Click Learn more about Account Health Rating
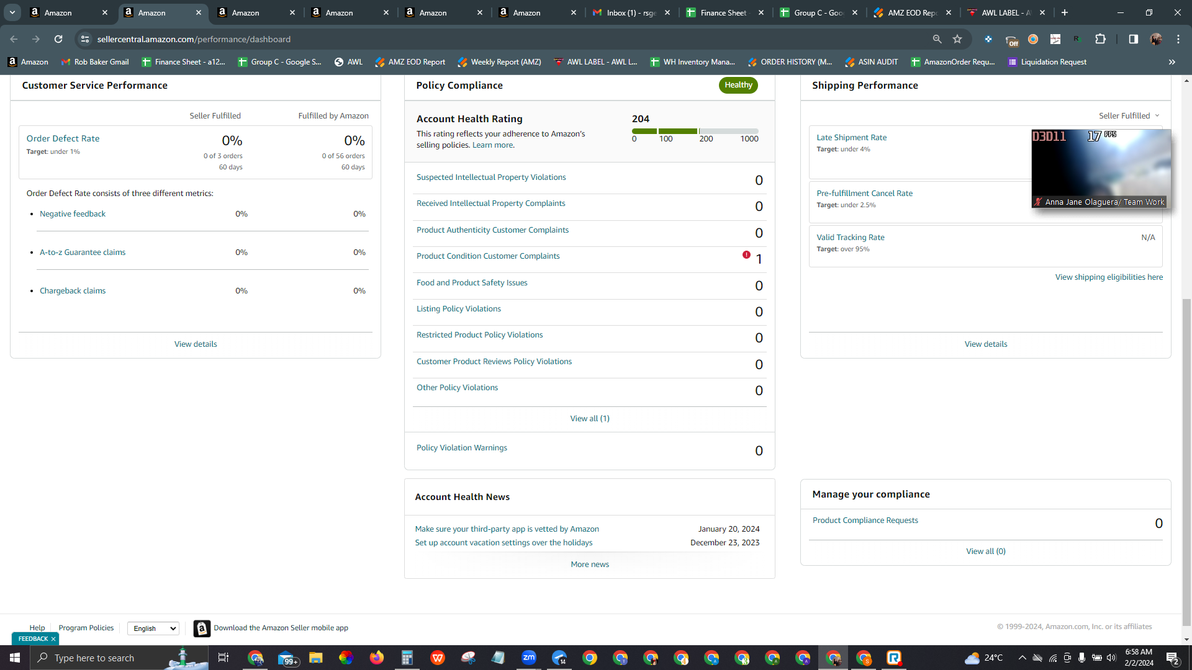Screen dimensions: 1192x670 point(493,145)
